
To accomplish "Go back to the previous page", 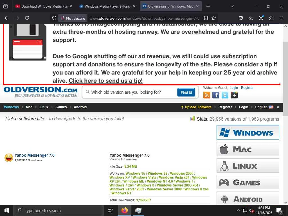I will pos(7,18).
